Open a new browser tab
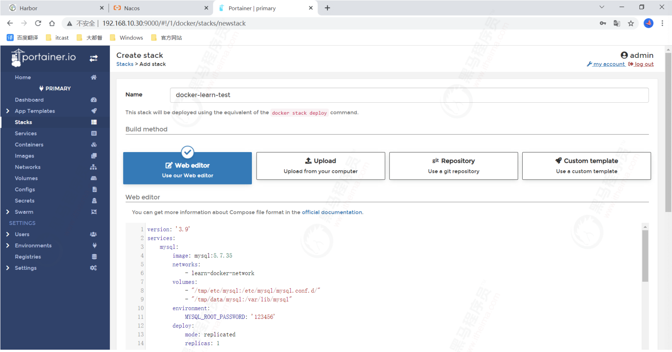The height and width of the screenshot is (352, 672). click(327, 8)
